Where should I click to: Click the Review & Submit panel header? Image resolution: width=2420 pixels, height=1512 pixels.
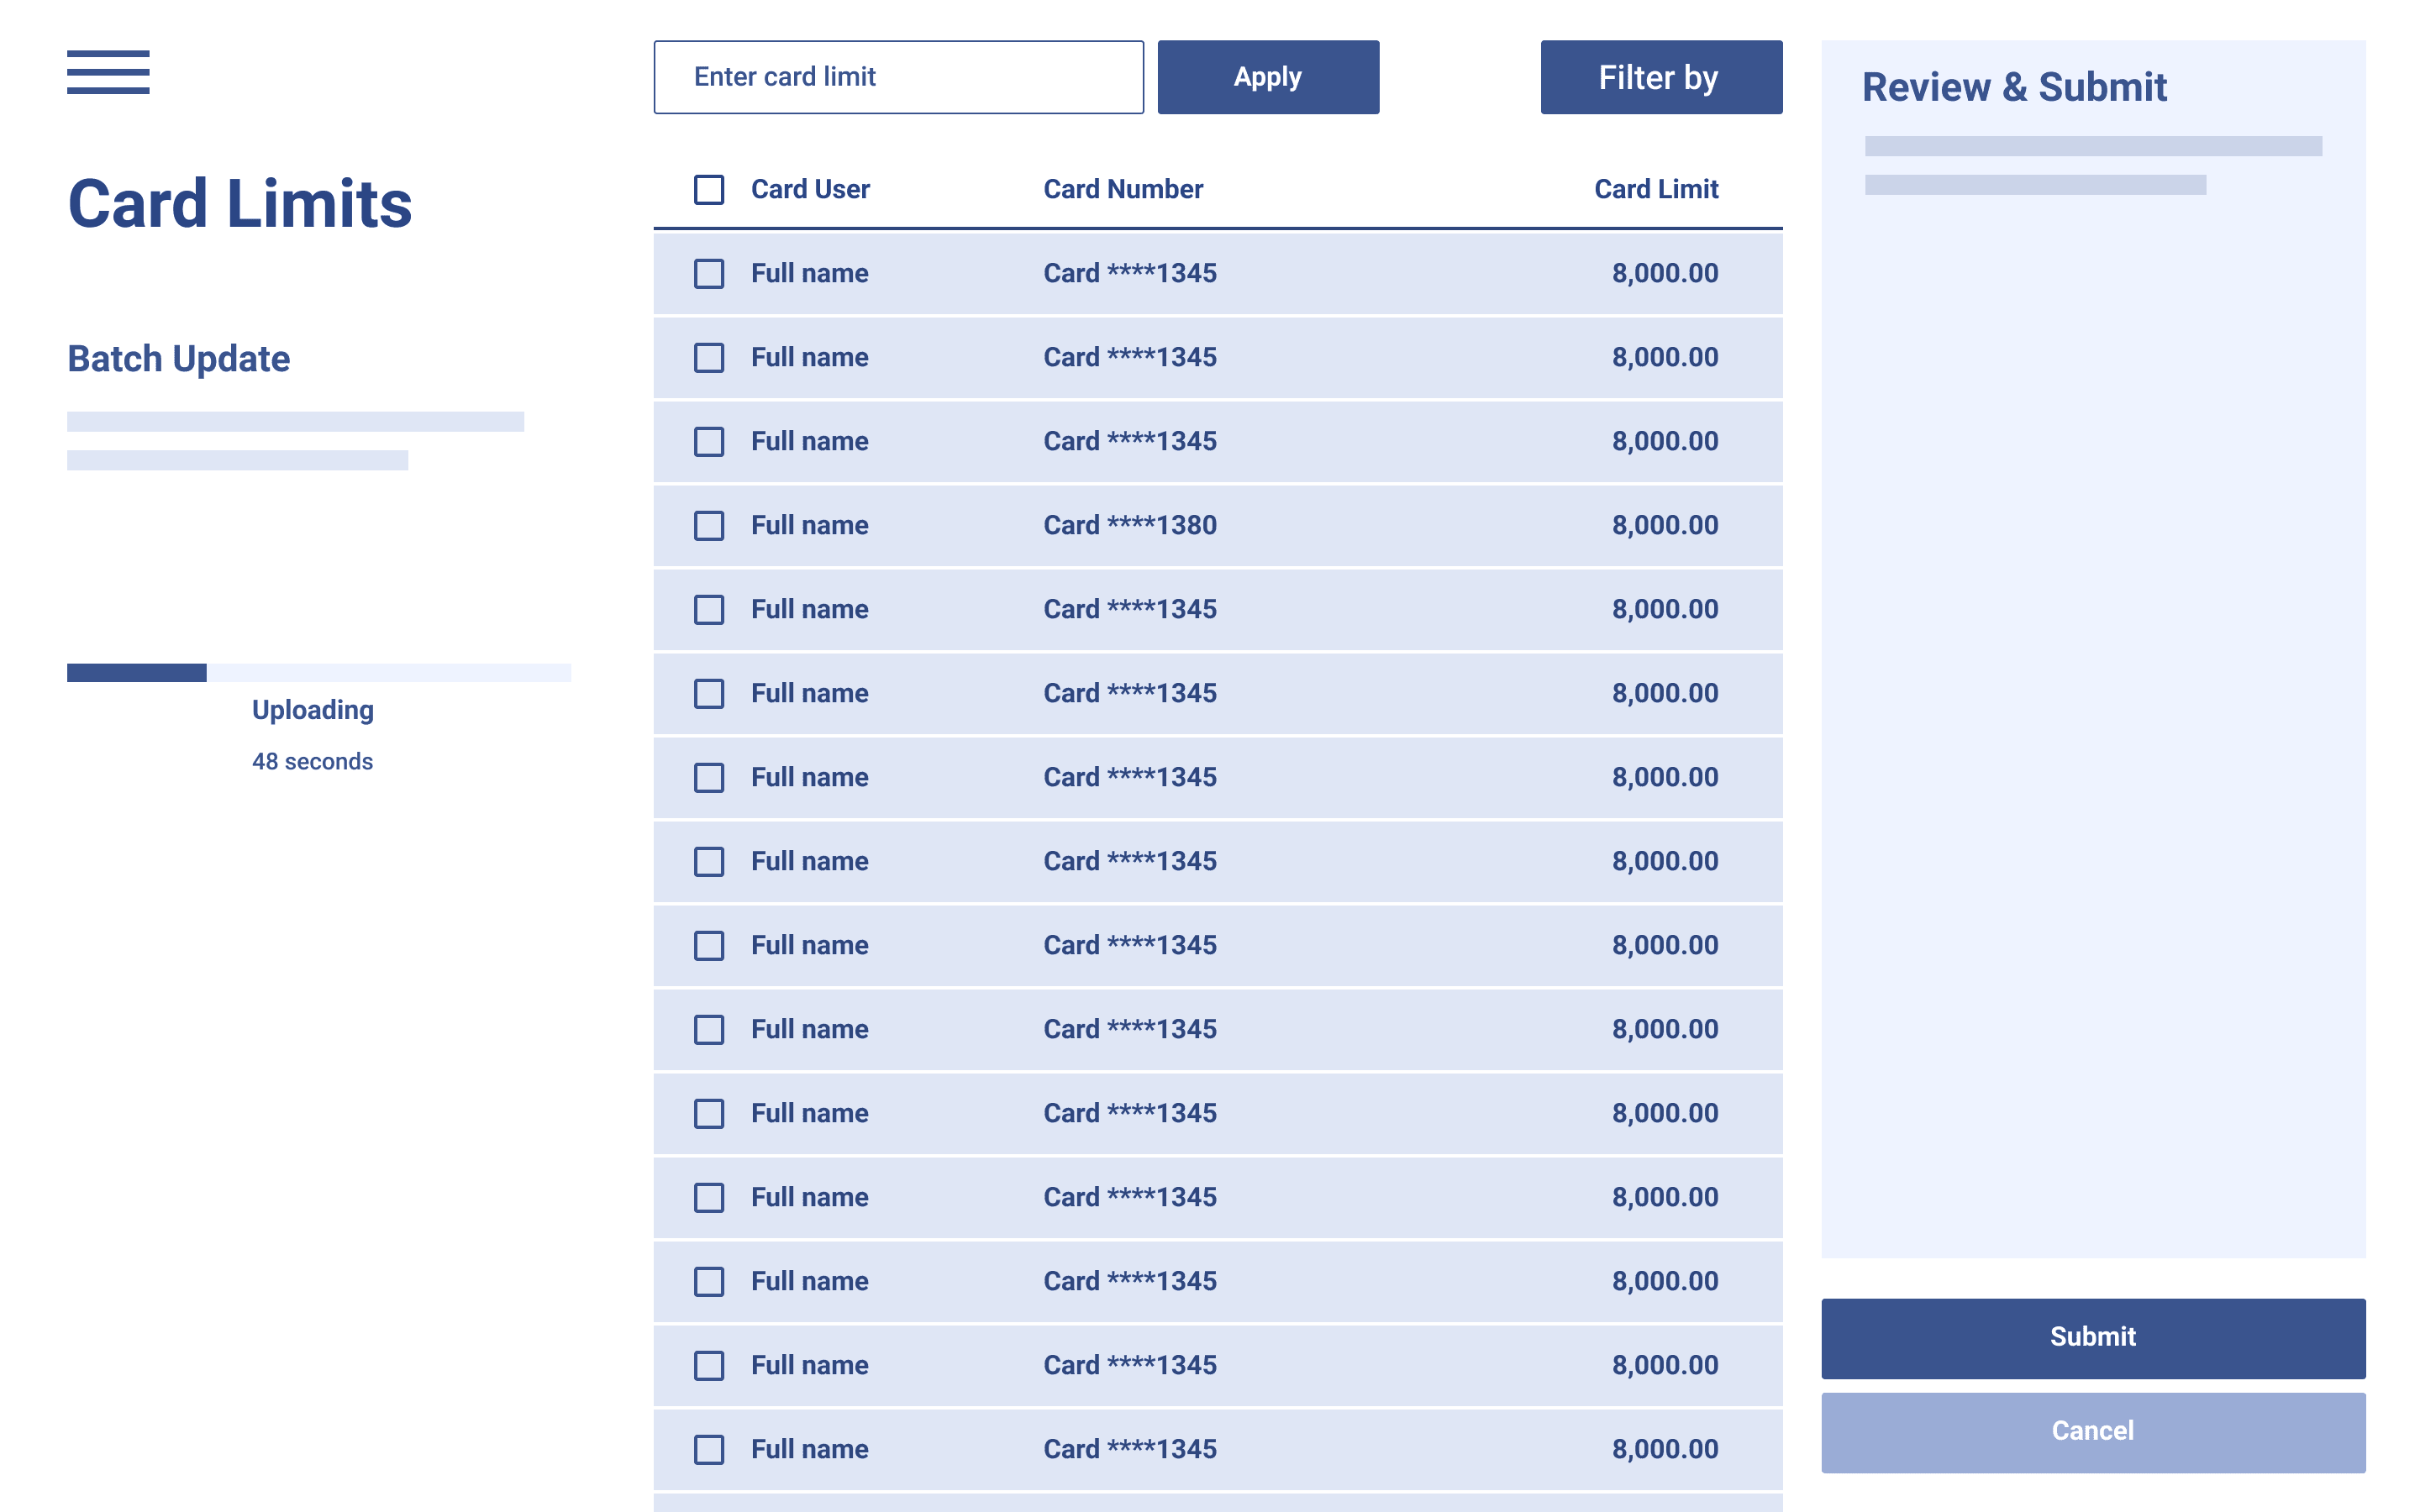2014,88
